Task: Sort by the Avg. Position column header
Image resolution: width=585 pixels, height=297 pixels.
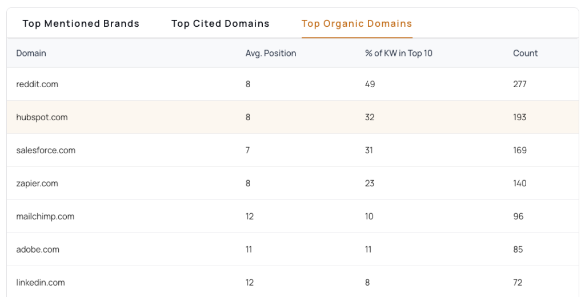Action: [x=271, y=53]
